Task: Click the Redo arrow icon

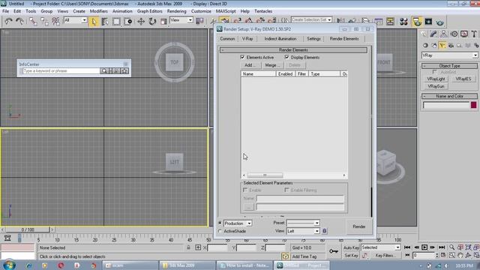Action: point(19,22)
